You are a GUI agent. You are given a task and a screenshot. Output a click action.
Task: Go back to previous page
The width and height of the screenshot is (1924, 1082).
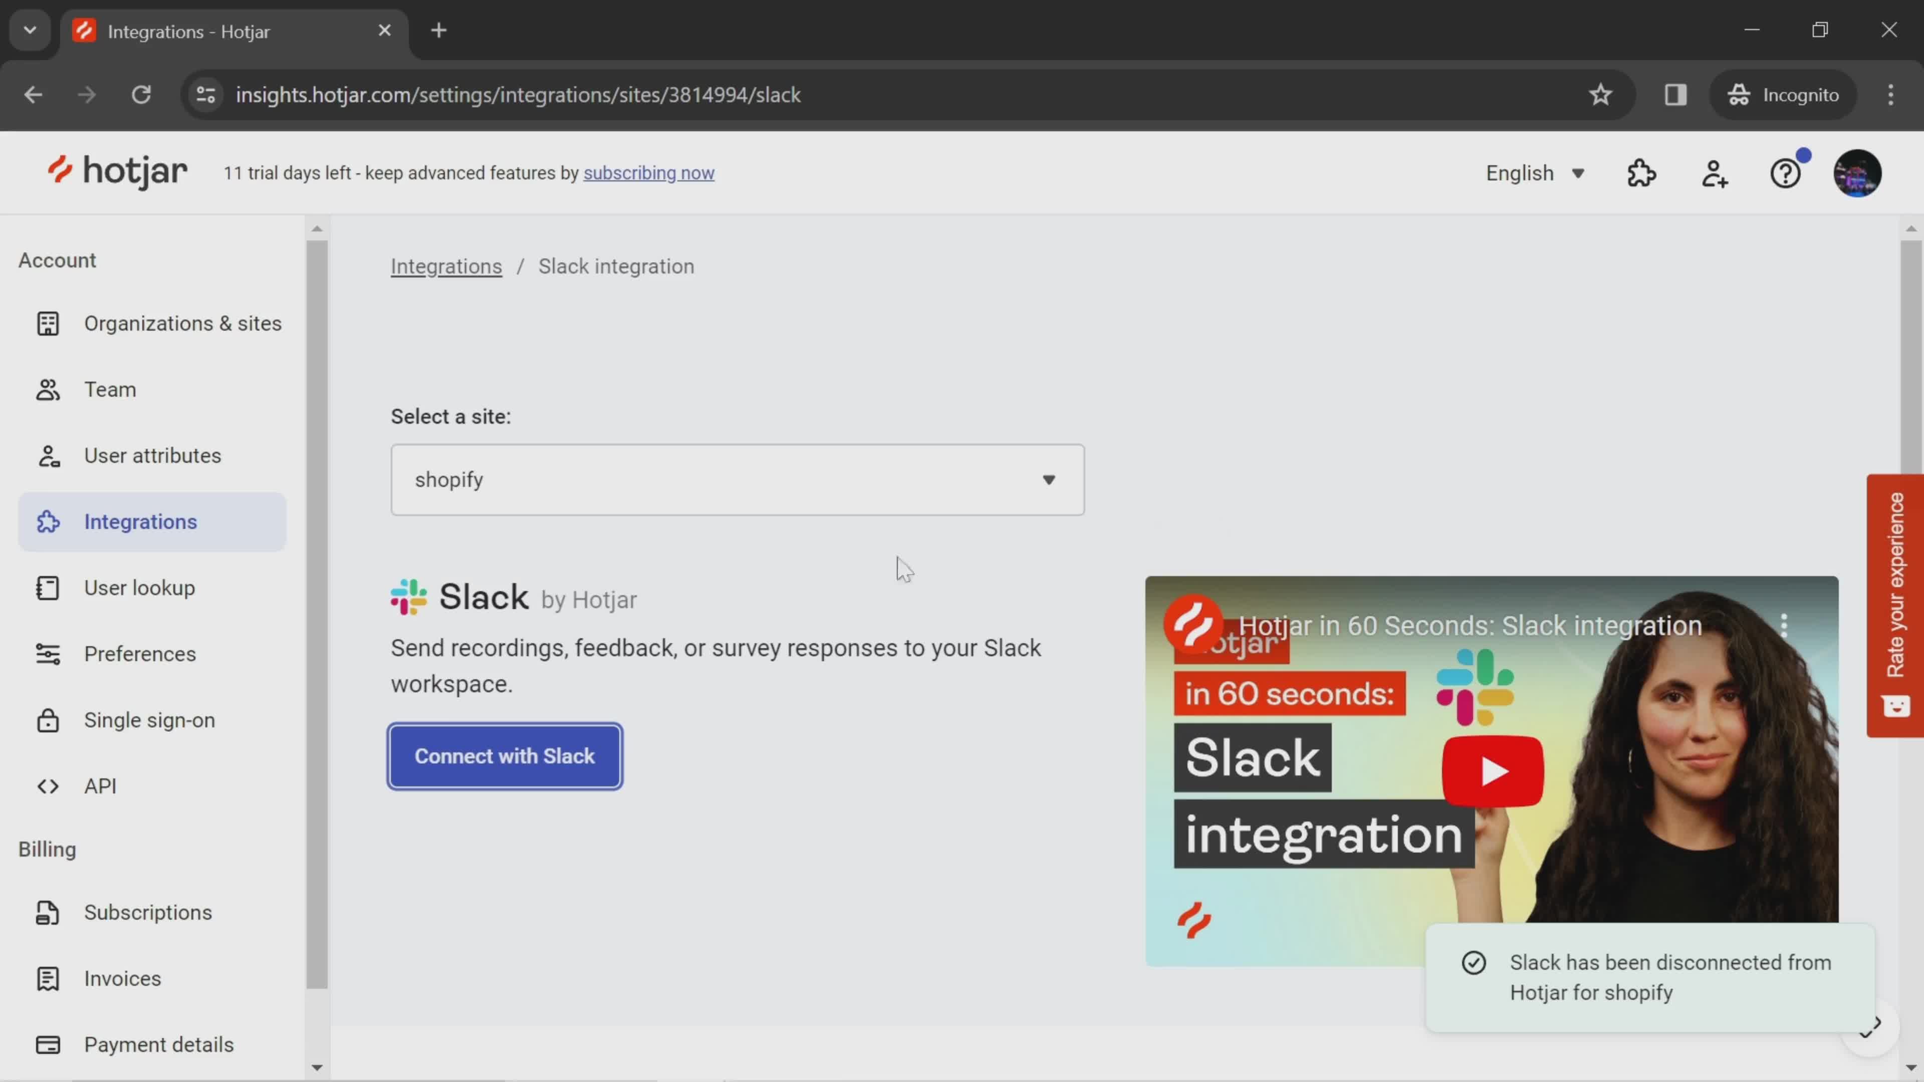coord(33,95)
